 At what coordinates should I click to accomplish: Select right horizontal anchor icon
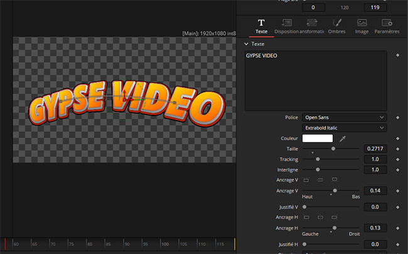coord(335,218)
